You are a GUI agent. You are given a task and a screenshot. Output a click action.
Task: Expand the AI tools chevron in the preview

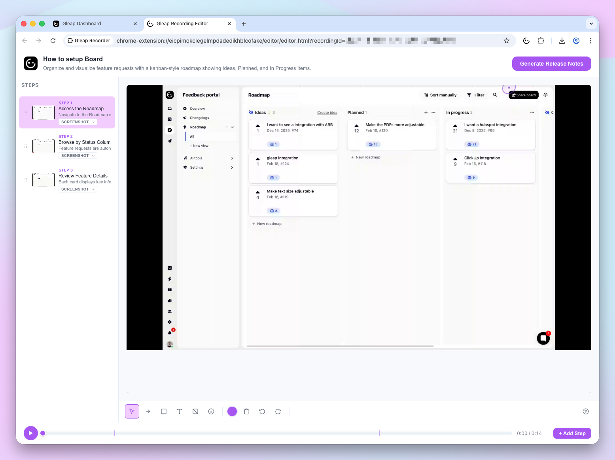(232, 158)
